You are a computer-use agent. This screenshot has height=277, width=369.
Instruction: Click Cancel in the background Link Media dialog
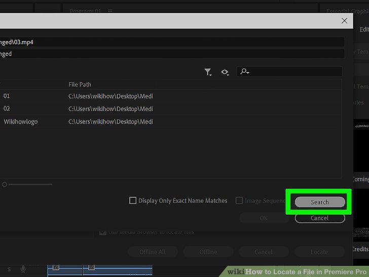point(264,252)
